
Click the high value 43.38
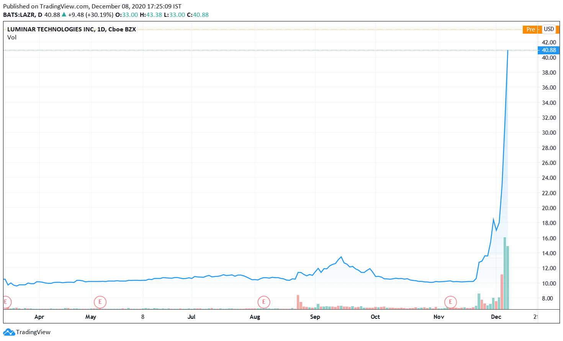coord(154,15)
